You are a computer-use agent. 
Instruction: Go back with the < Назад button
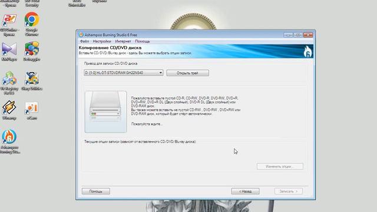tap(245, 191)
